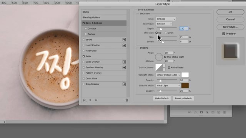Enable the Contour checkbox
This screenshot has height=138, width=246.
coord(86,28)
